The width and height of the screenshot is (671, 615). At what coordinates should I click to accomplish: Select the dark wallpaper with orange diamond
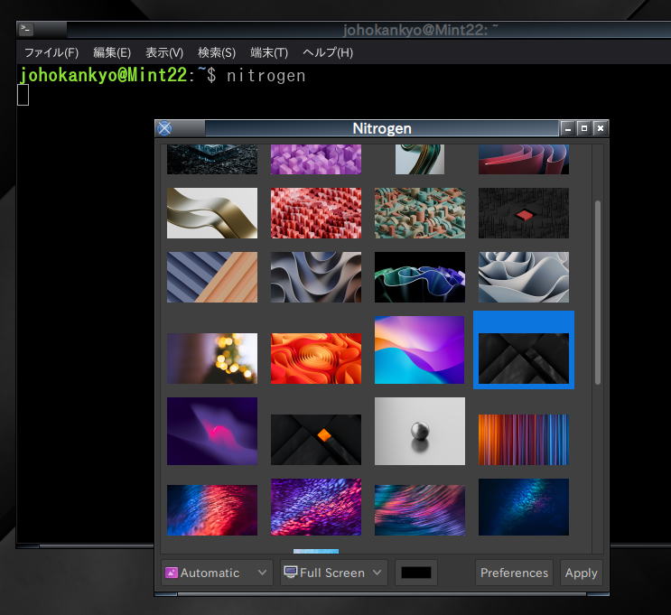click(316, 440)
